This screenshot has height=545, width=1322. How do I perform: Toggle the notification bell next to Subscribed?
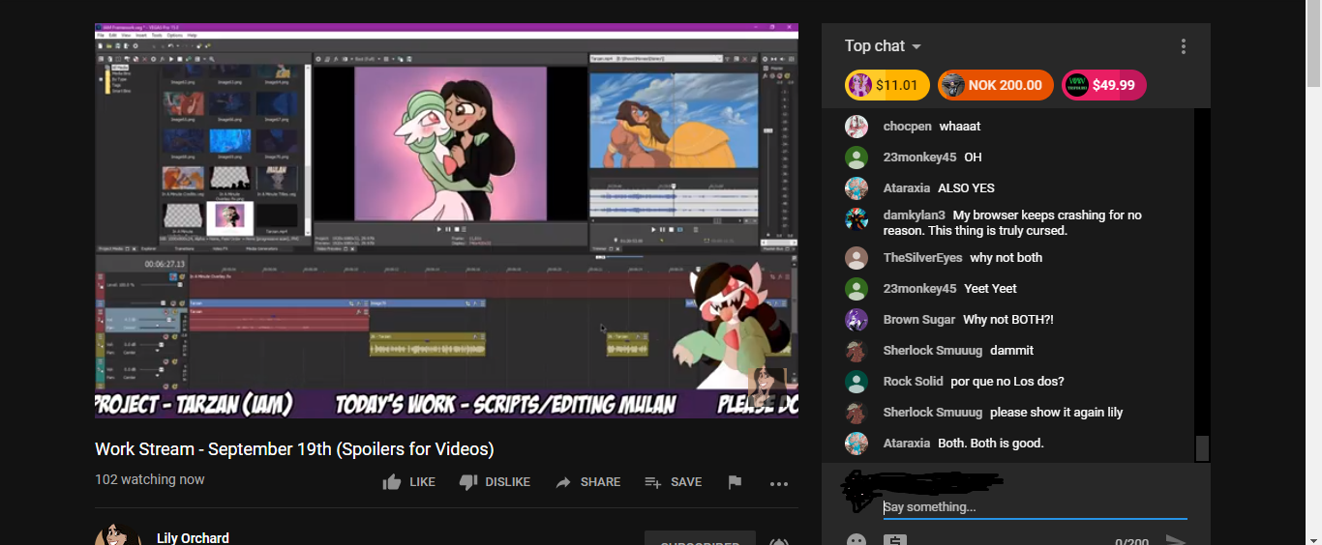(x=777, y=541)
